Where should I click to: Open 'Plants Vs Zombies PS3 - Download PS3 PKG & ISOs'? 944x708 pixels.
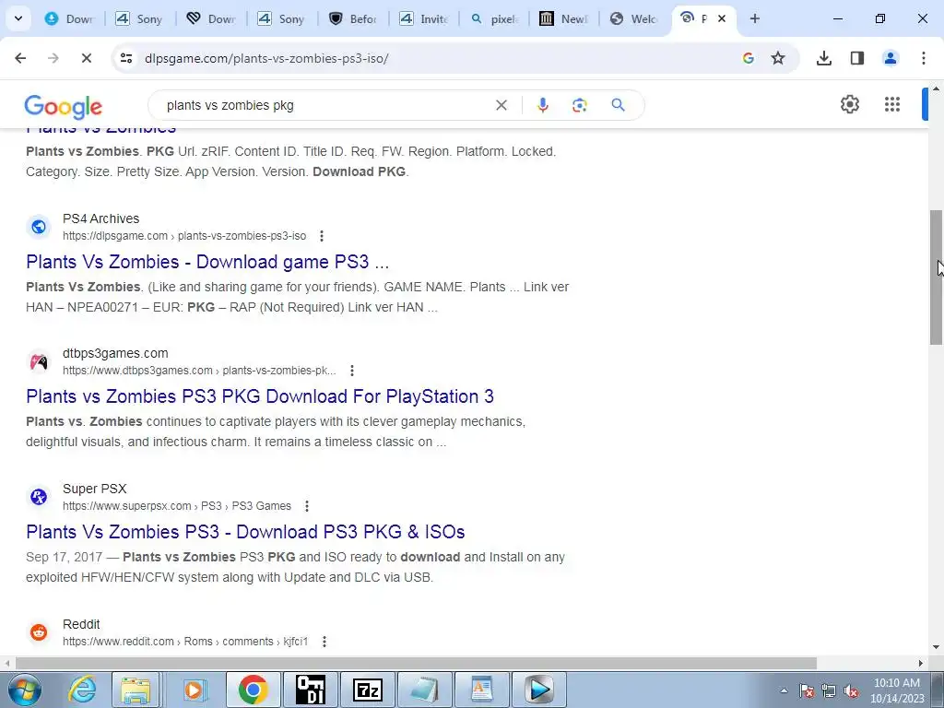pos(245,532)
